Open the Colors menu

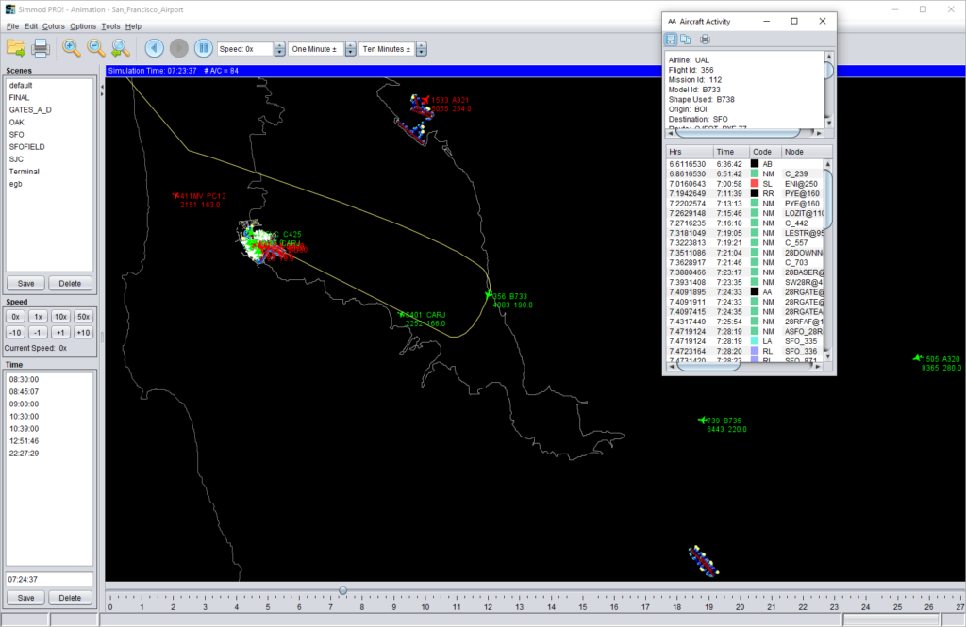click(x=53, y=26)
